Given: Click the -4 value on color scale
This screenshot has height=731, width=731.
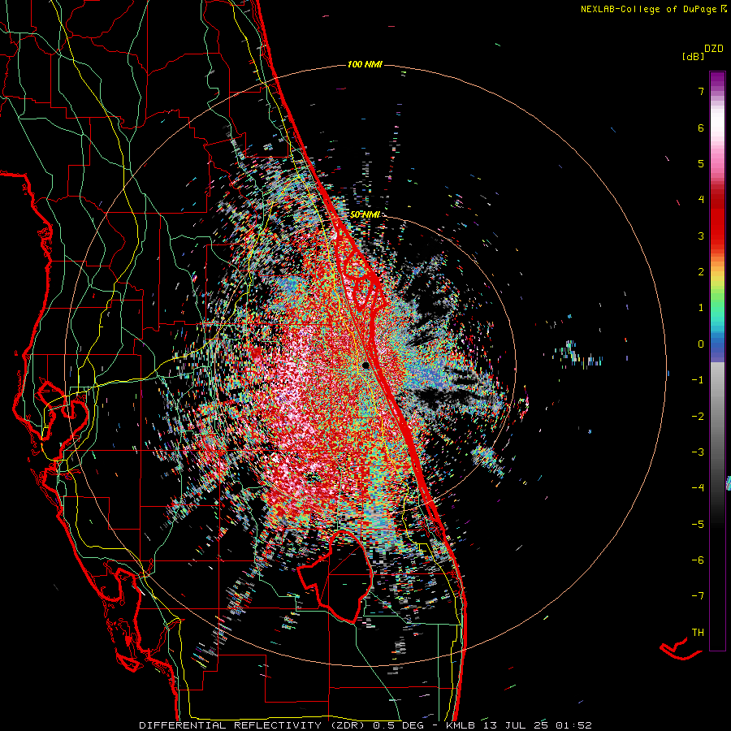Looking at the screenshot, I should pyautogui.click(x=698, y=488).
